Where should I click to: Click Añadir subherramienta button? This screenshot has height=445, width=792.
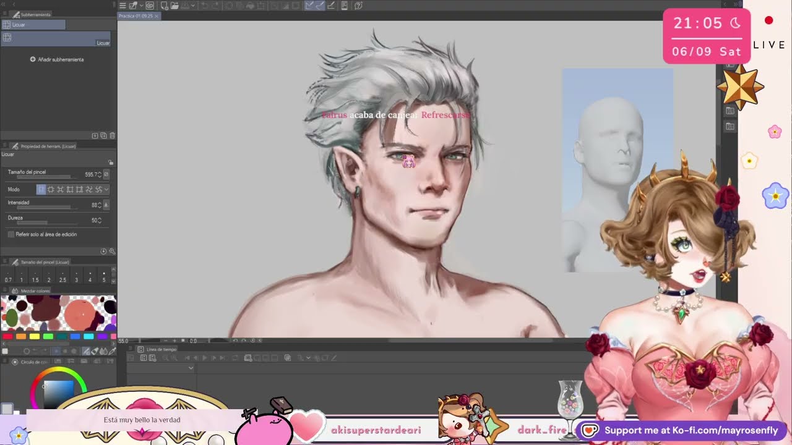57,59
